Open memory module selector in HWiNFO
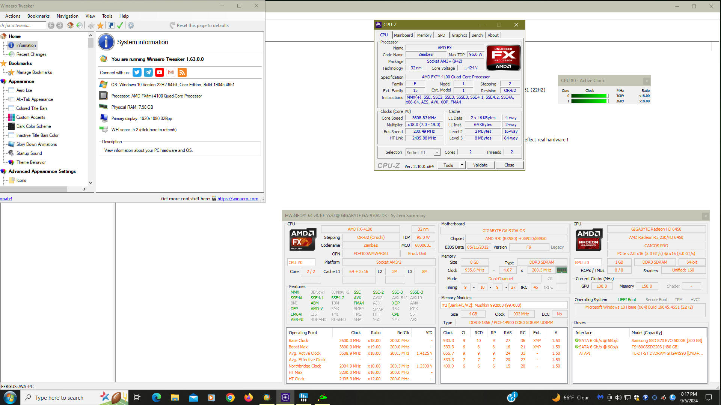The image size is (721, 405). 504,305
